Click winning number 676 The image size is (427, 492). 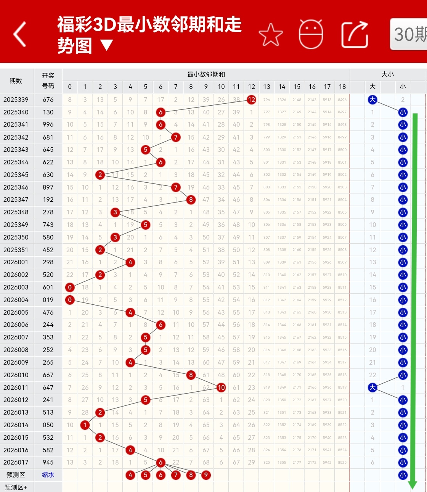[48, 100]
